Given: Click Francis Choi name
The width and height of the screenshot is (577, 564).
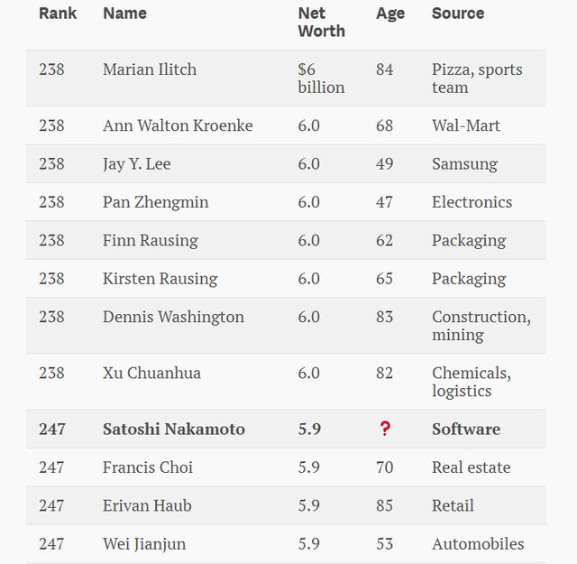Looking at the screenshot, I should pyautogui.click(x=148, y=467).
